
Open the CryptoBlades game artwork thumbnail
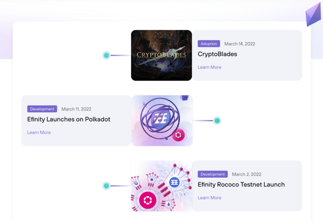point(161,55)
